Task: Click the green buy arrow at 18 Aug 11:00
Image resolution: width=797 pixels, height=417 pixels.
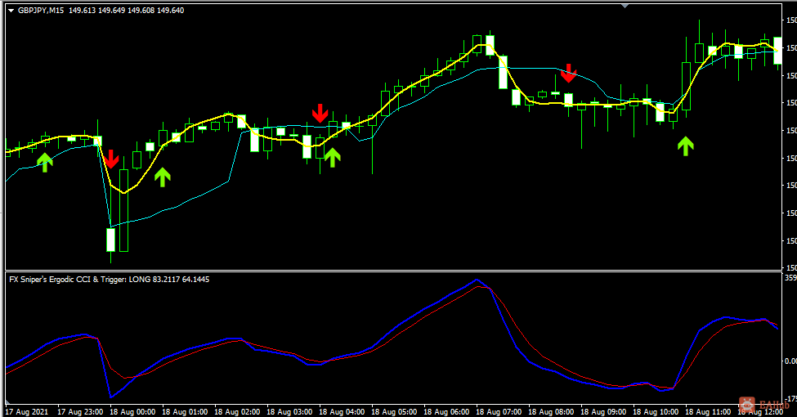Action: pyautogui.click(x=686, y=146)
